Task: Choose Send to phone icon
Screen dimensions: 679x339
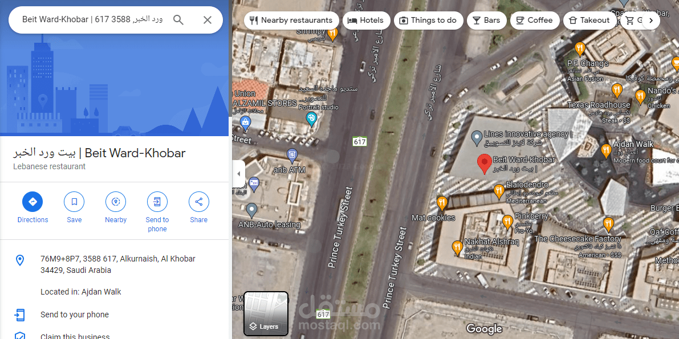Action: click(x=157, y=202)
